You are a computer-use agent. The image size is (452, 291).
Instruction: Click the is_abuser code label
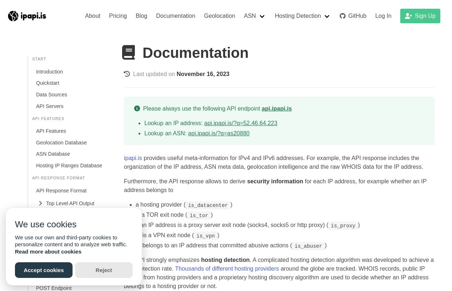point(308,246)
